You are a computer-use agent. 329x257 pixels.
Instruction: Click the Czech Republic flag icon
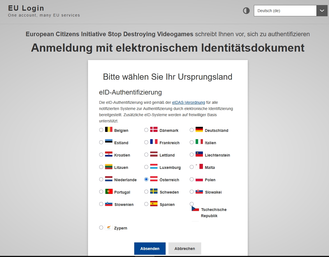point(195,209)
